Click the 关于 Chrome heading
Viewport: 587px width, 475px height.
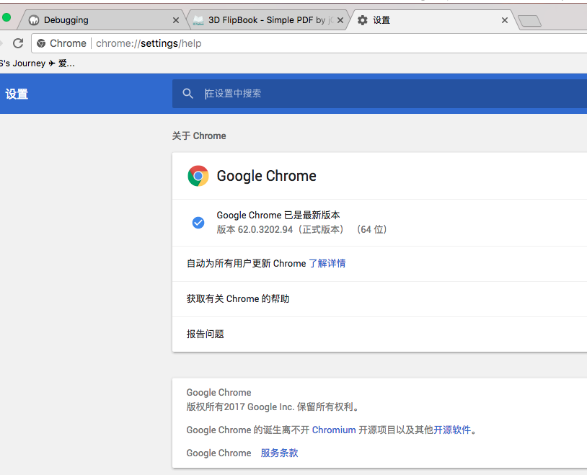pyautogui.click(x=199, y=136)
